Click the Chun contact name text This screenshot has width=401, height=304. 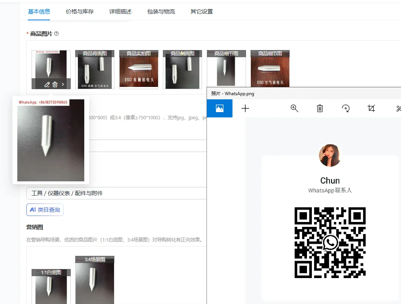pos(330,181)
